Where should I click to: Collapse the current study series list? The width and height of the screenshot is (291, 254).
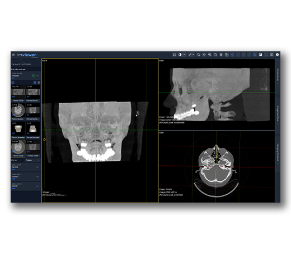pyautogui.click(x=37, y=76)
